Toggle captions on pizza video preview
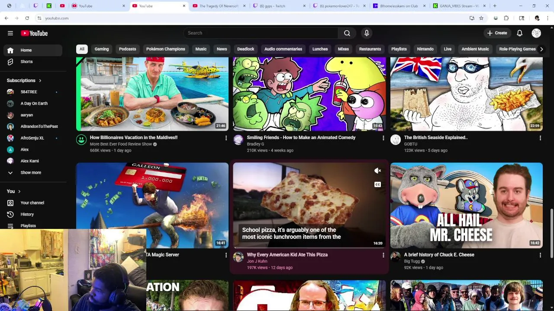The image size is (554, 311). point(377,184)
